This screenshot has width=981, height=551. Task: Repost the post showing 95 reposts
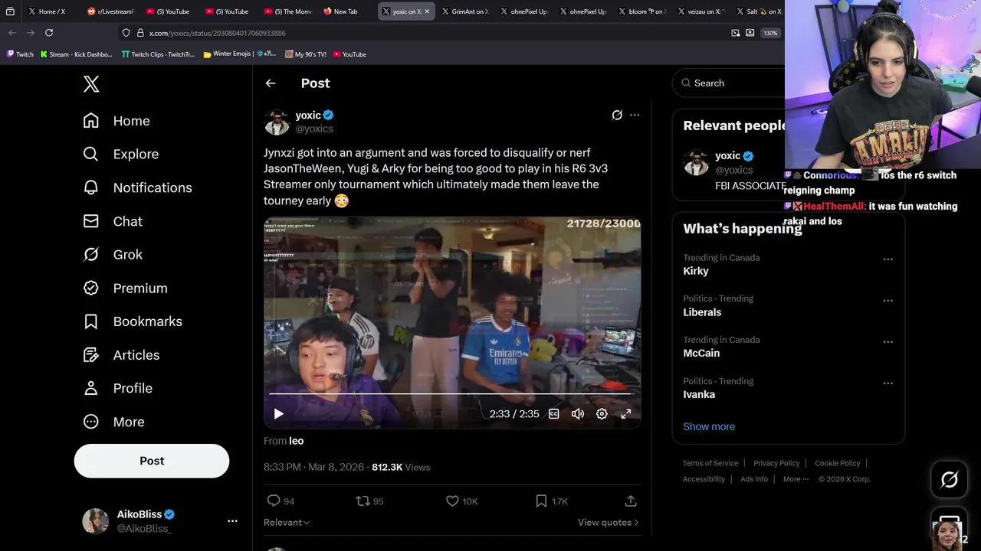click(369, 501)
